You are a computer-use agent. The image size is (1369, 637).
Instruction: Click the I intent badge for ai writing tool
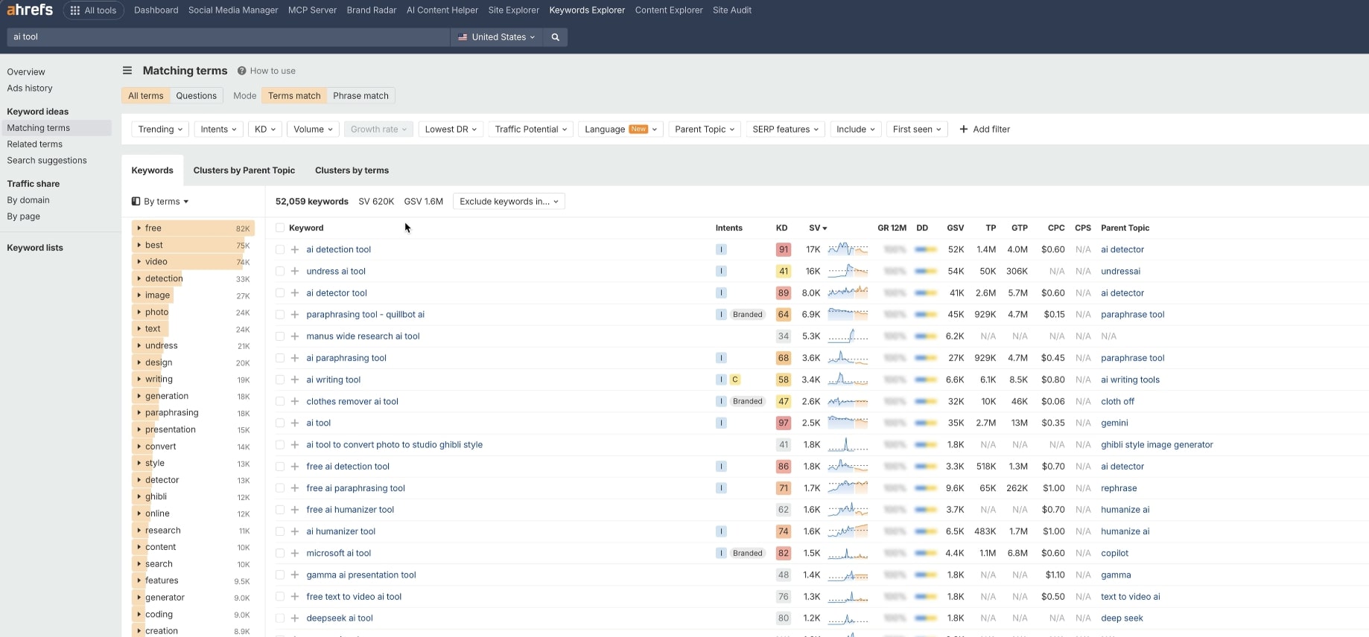click(x=721, y=380)
